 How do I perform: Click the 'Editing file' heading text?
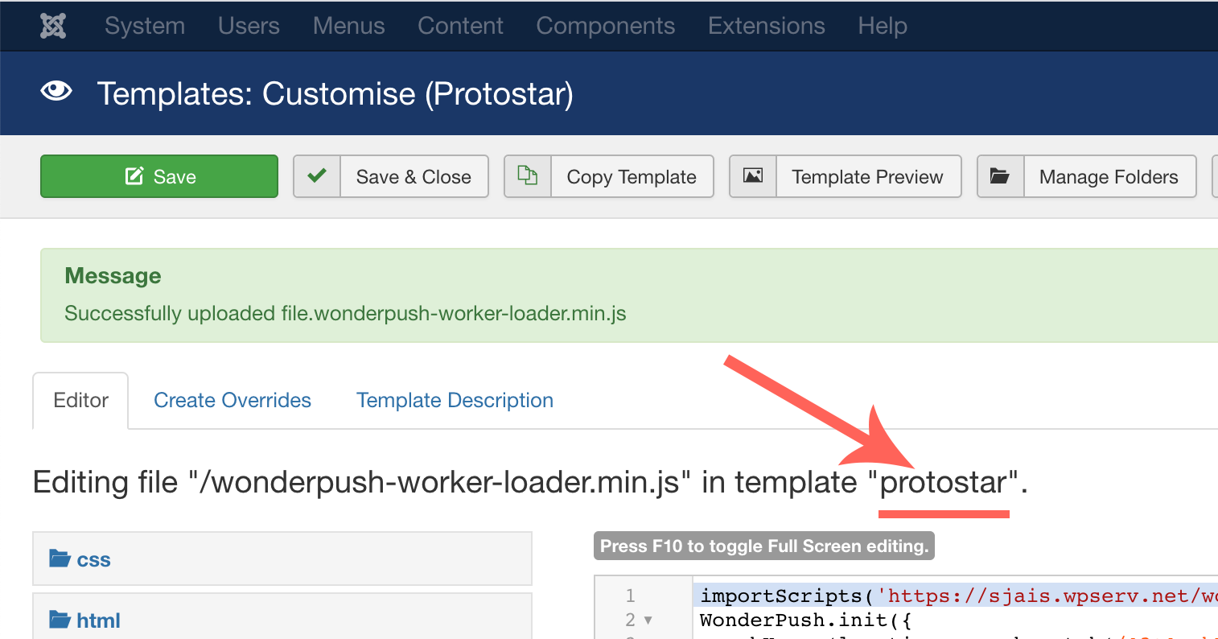530,482
